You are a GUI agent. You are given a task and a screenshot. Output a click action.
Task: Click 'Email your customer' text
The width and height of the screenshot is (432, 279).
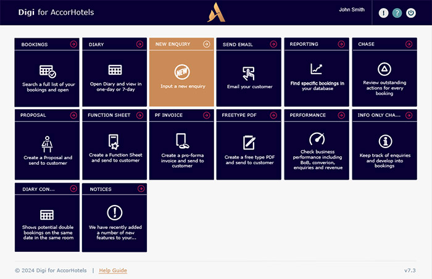tap(249, 86)
